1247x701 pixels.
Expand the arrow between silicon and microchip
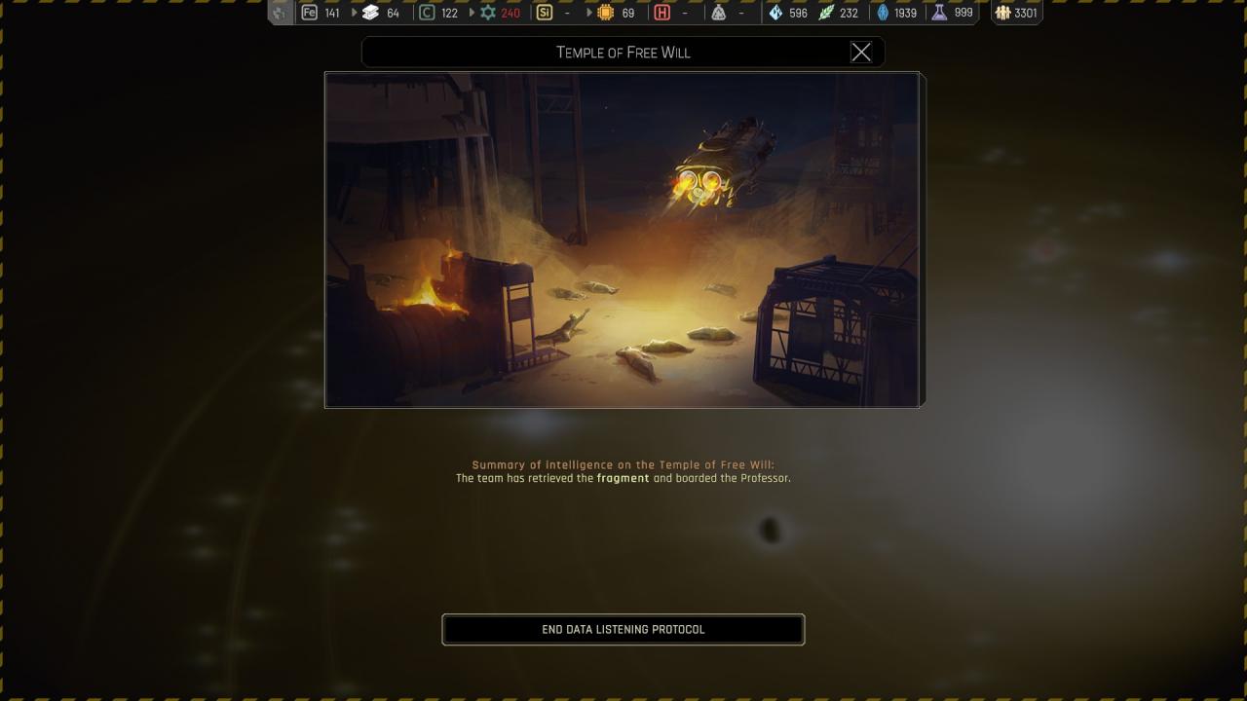point(589,13)
